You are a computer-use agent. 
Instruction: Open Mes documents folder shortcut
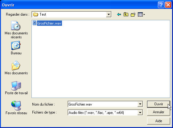(x=16, y=68)
